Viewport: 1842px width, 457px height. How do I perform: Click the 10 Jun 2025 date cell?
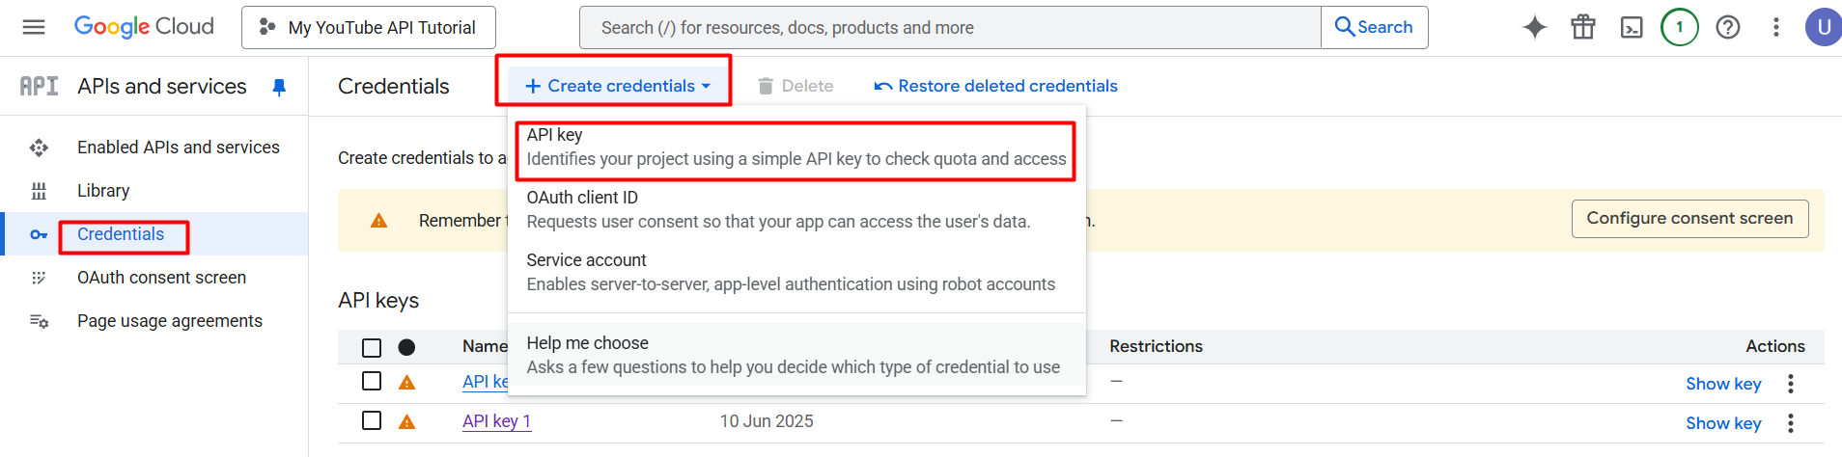[x=767, y=421]
